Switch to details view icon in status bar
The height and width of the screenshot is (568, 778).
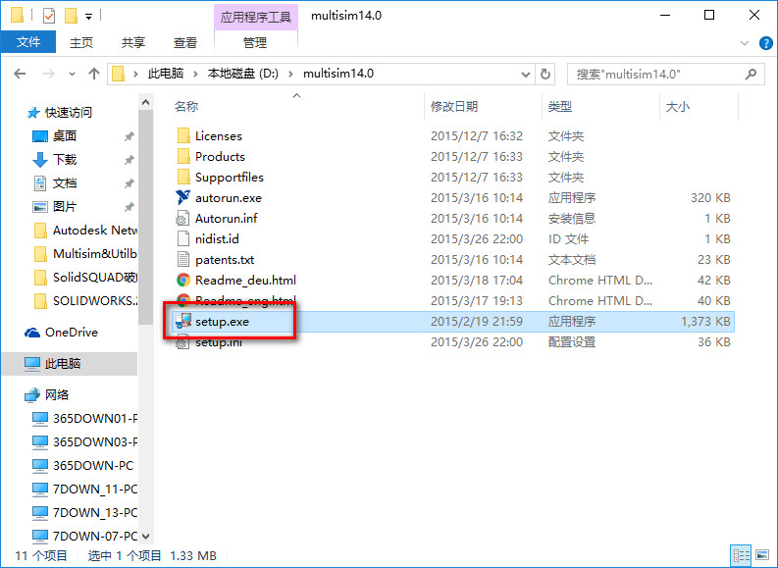point(742,555)
